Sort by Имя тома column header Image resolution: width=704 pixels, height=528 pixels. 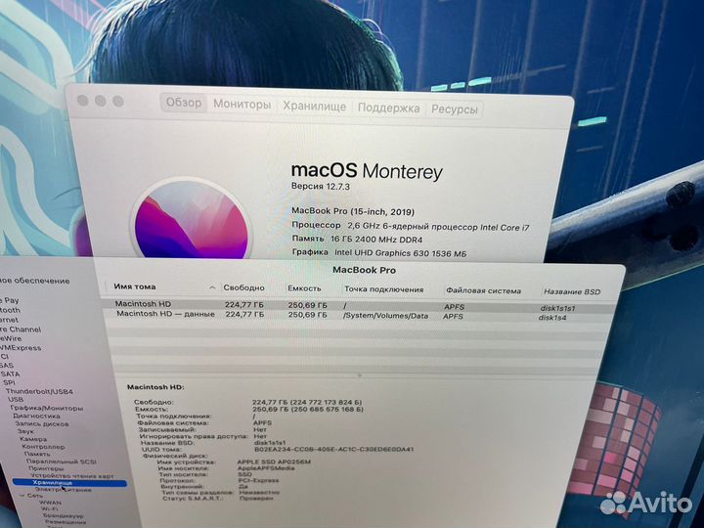pyautogui.click(x=135, y=286)
